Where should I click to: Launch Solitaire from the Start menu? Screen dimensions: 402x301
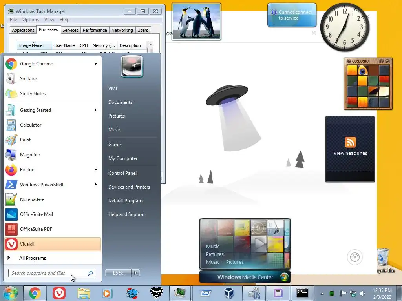click(53, 78)
